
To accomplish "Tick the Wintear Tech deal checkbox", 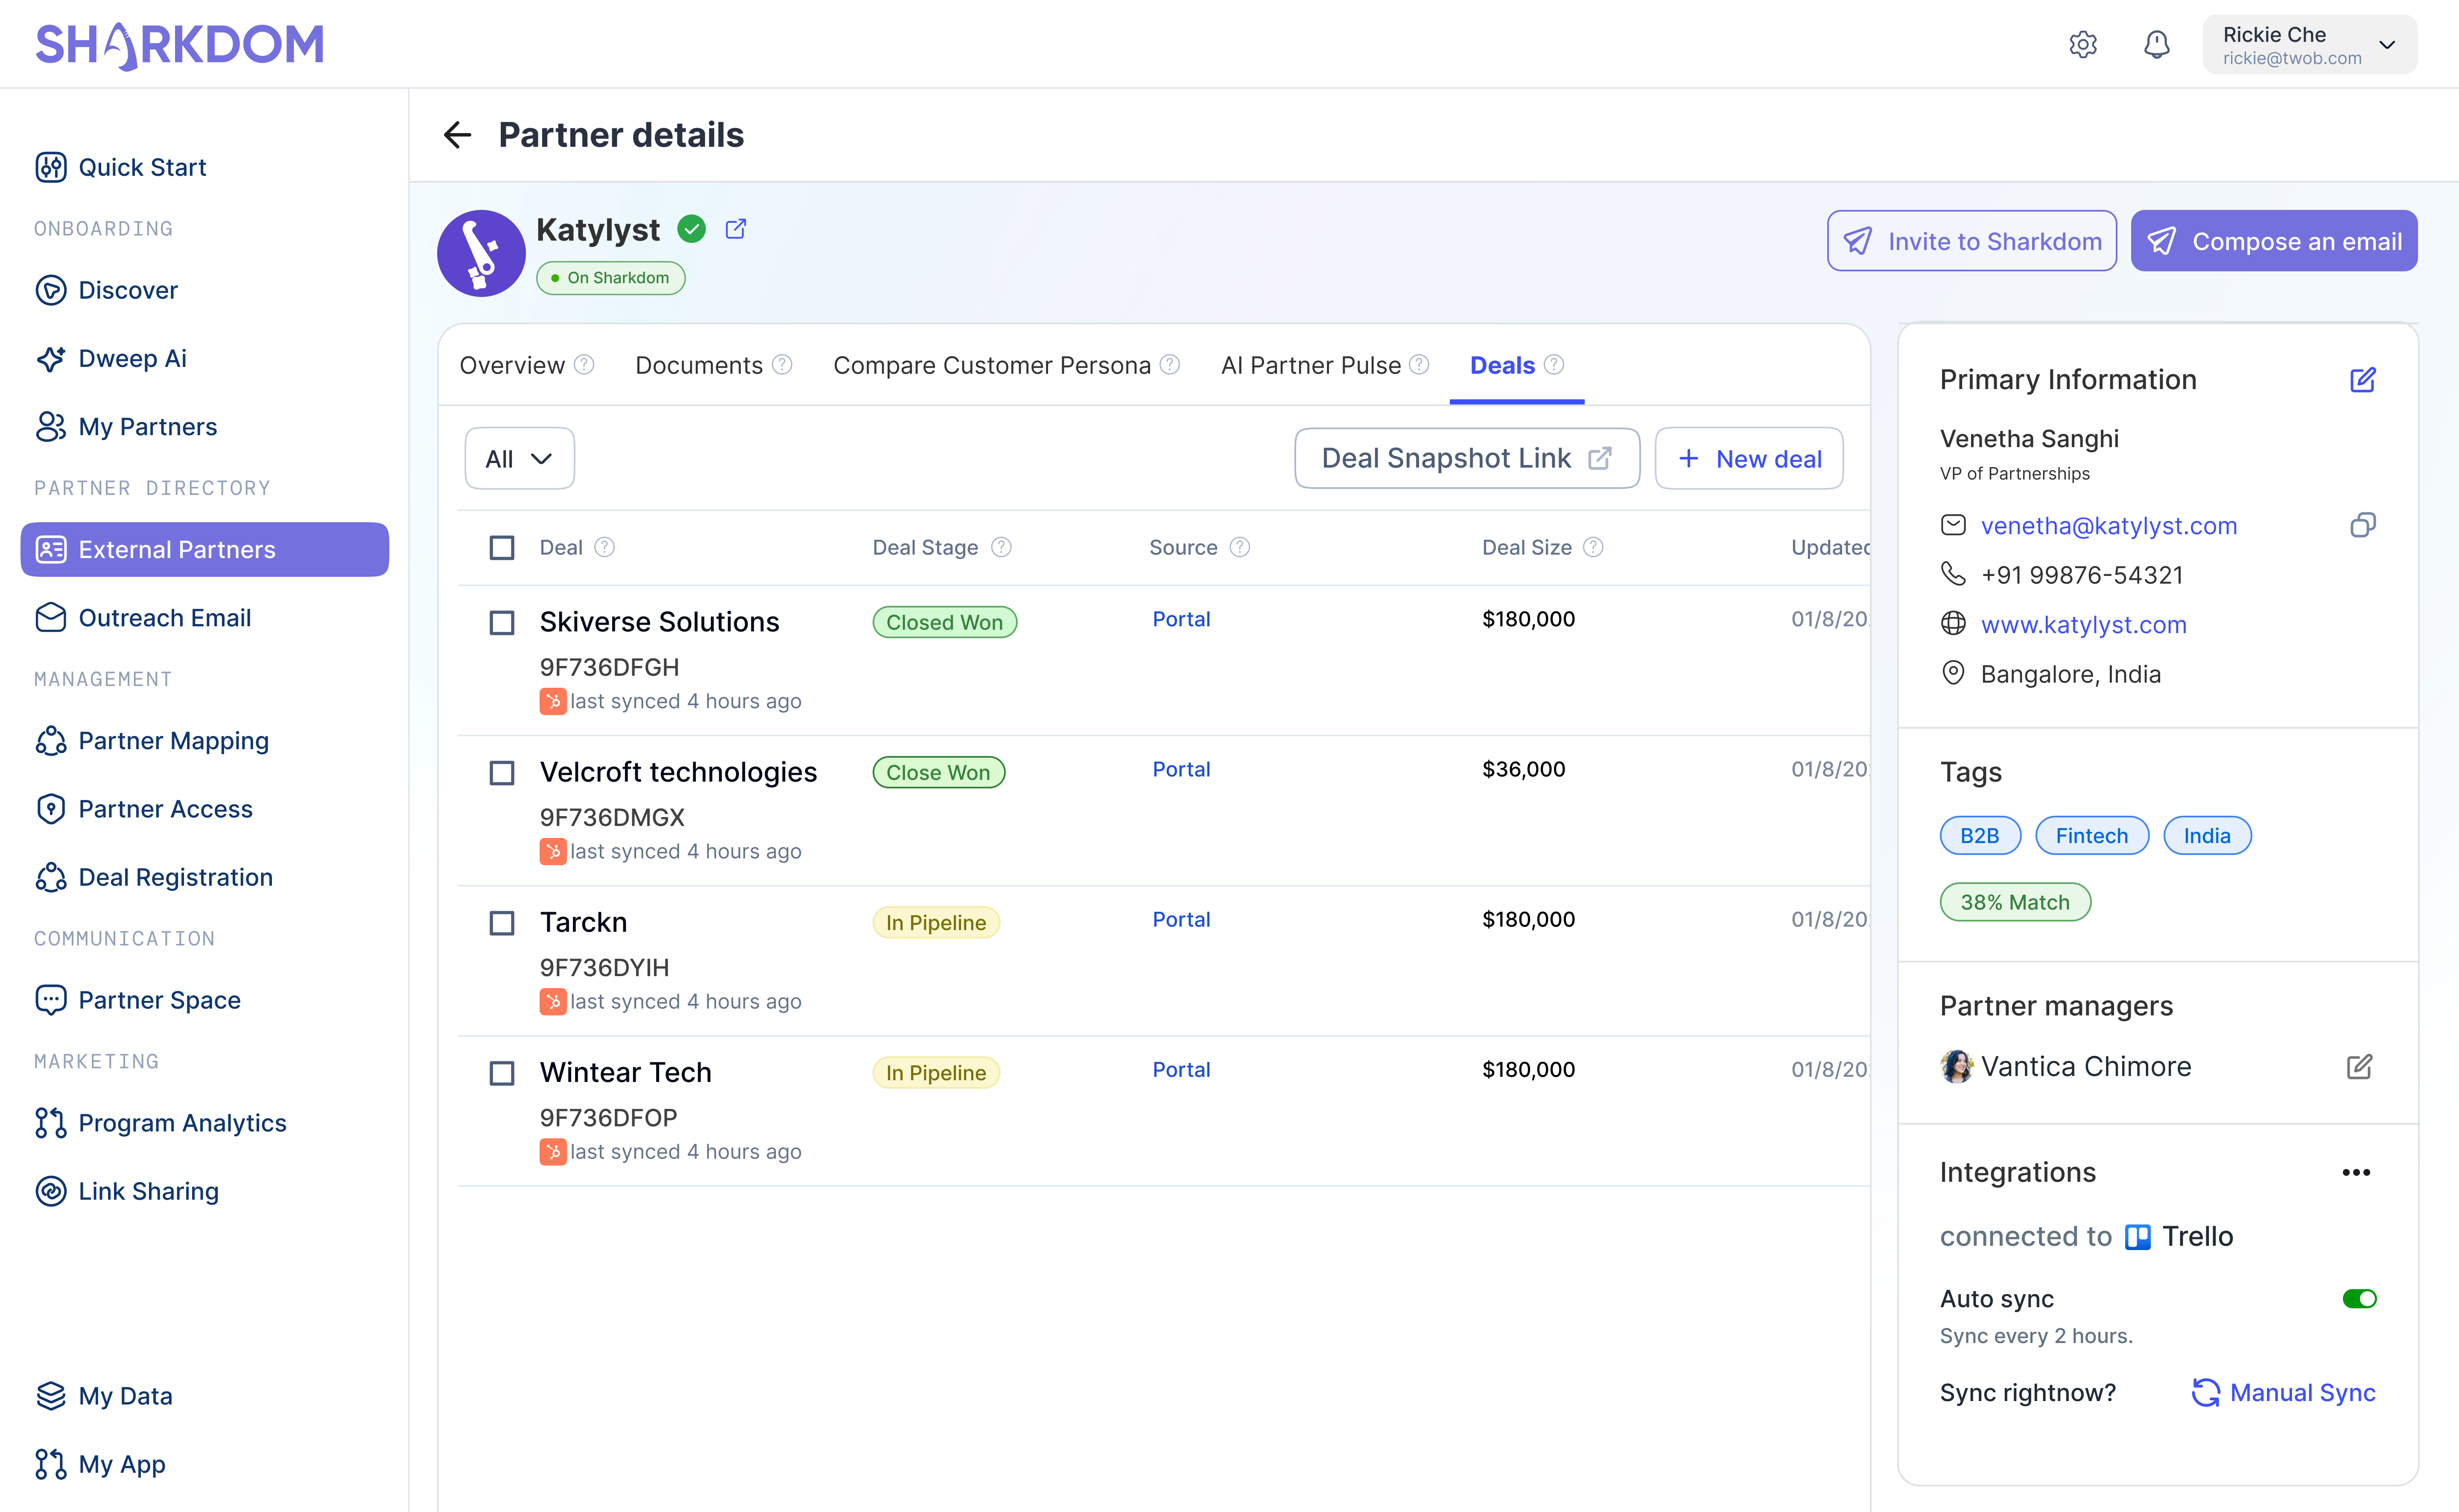I will point(502,1073).
